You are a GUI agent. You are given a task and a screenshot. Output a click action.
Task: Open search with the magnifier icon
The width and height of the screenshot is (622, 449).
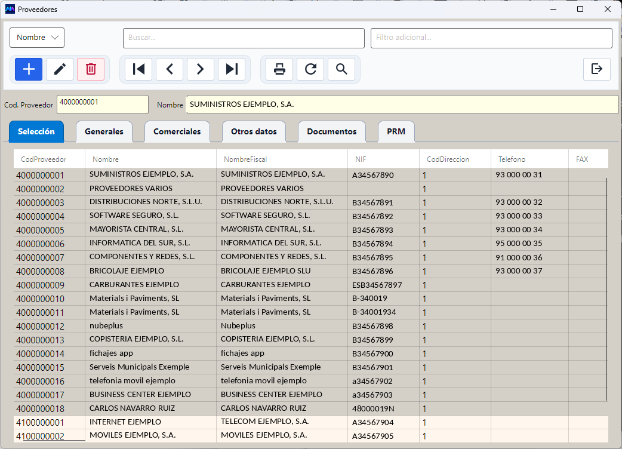pyautogui.click(x=341, y=69)
